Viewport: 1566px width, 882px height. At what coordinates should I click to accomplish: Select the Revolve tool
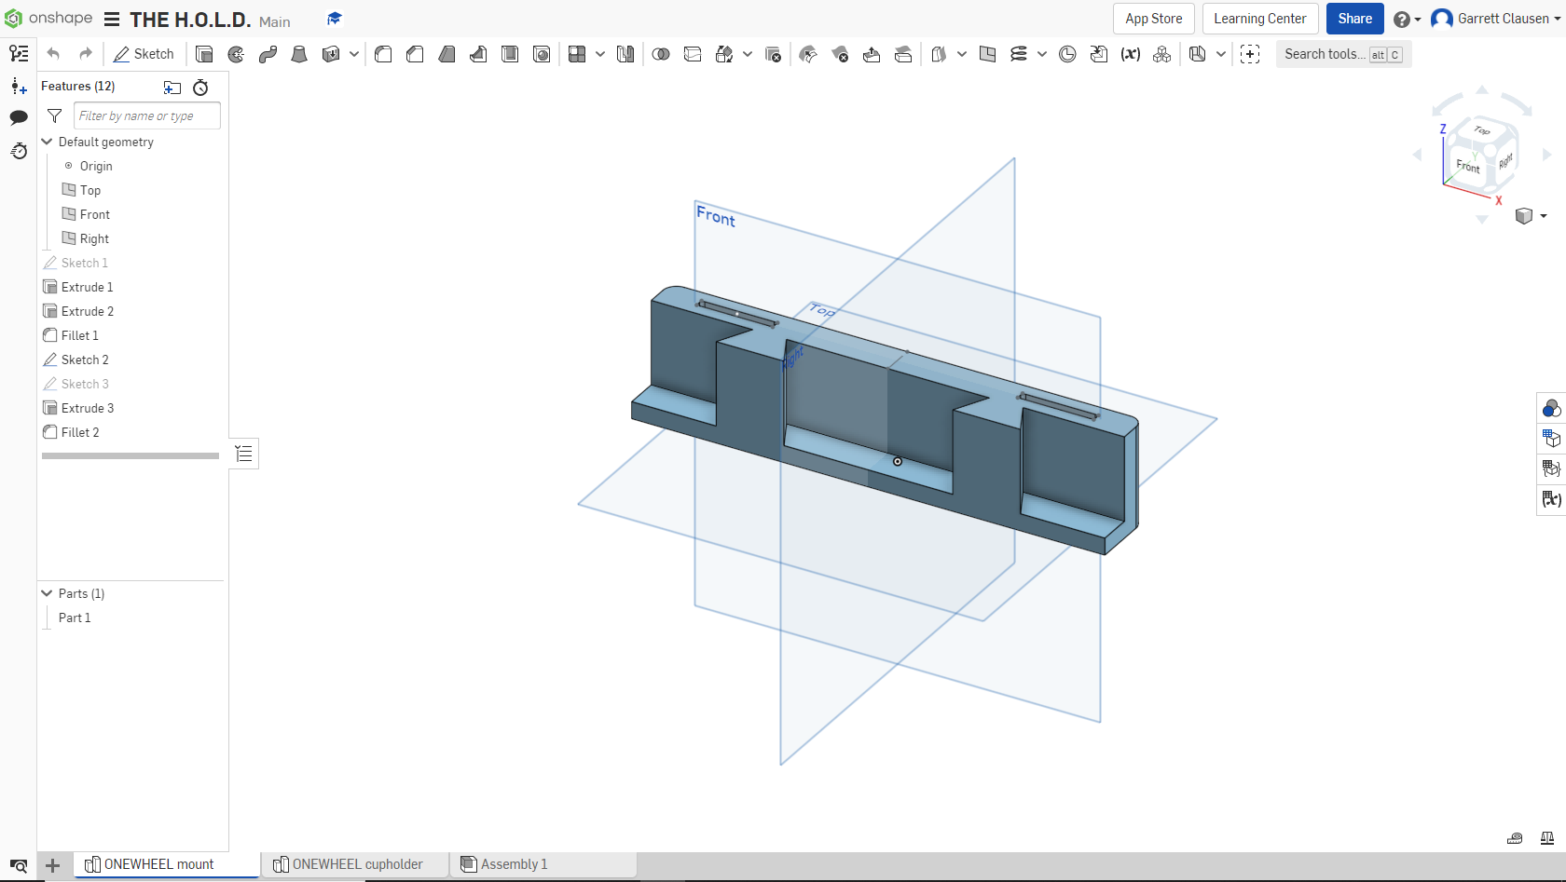[x=236, y=54]
